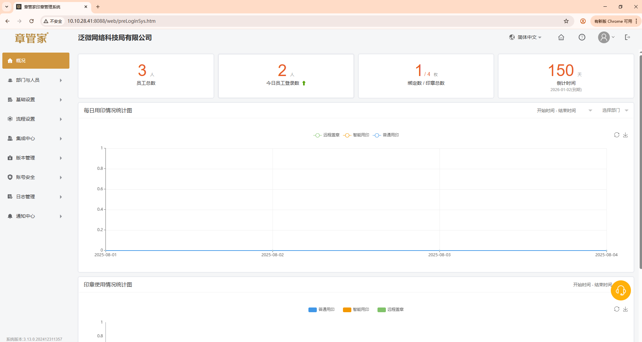
Task: Open the 账号安全 menu
Action: click(36, 177)
